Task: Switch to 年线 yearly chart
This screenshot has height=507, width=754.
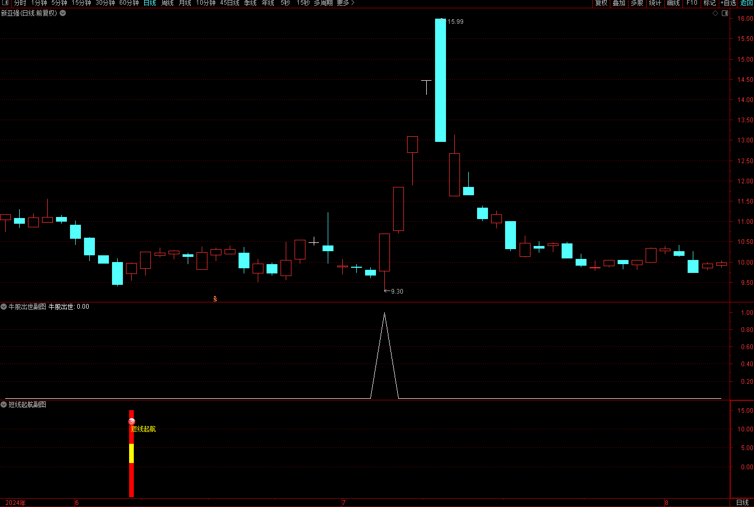Action: tap(268, 3)
